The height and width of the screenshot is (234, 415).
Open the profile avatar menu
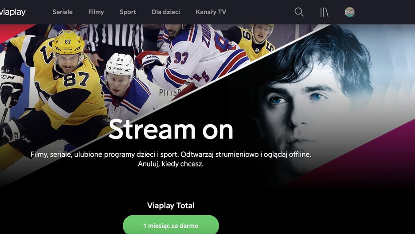click(349, 12)
